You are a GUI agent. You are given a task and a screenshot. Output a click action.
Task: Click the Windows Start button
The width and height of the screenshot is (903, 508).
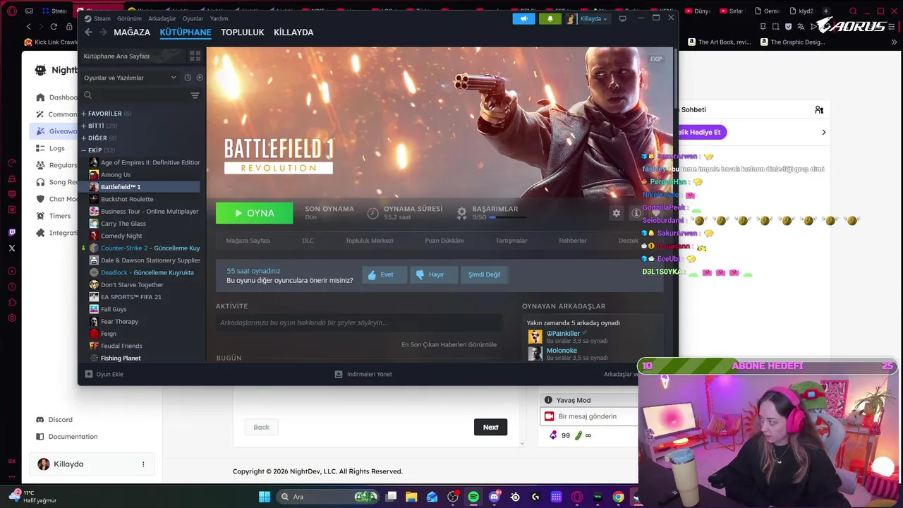(265, 497)
